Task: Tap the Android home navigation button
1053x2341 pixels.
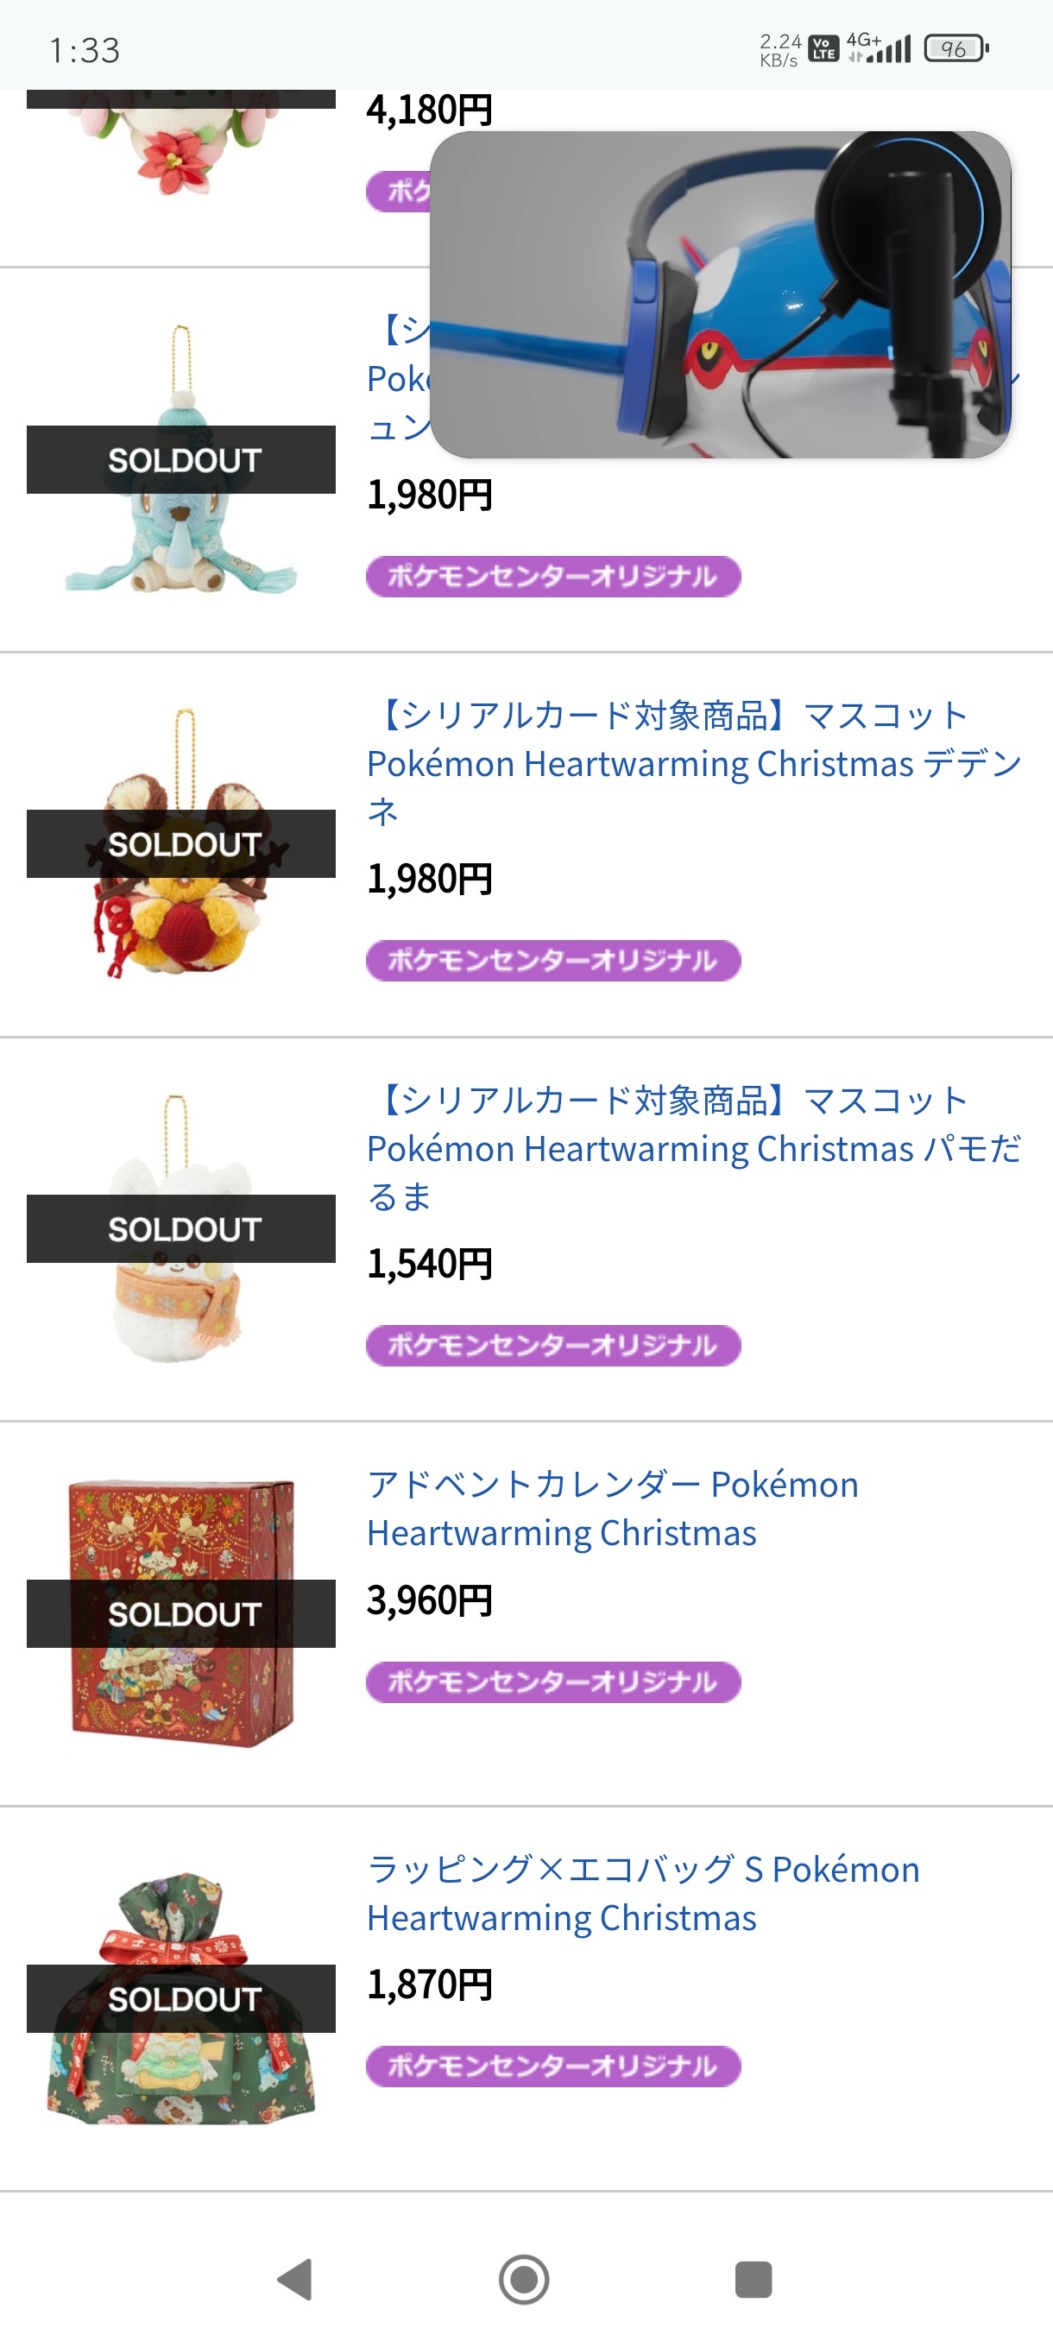Action: point(524,2279)
